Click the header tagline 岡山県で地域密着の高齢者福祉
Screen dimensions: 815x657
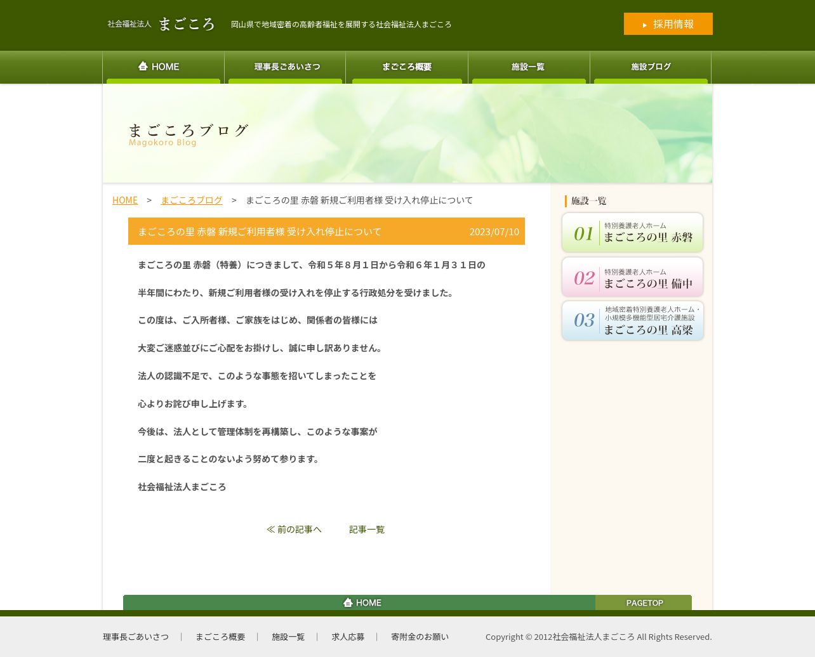click(341, 24)
